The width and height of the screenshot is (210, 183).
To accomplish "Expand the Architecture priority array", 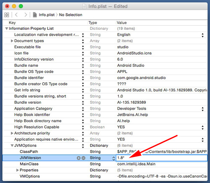I will tap(12, 133).
